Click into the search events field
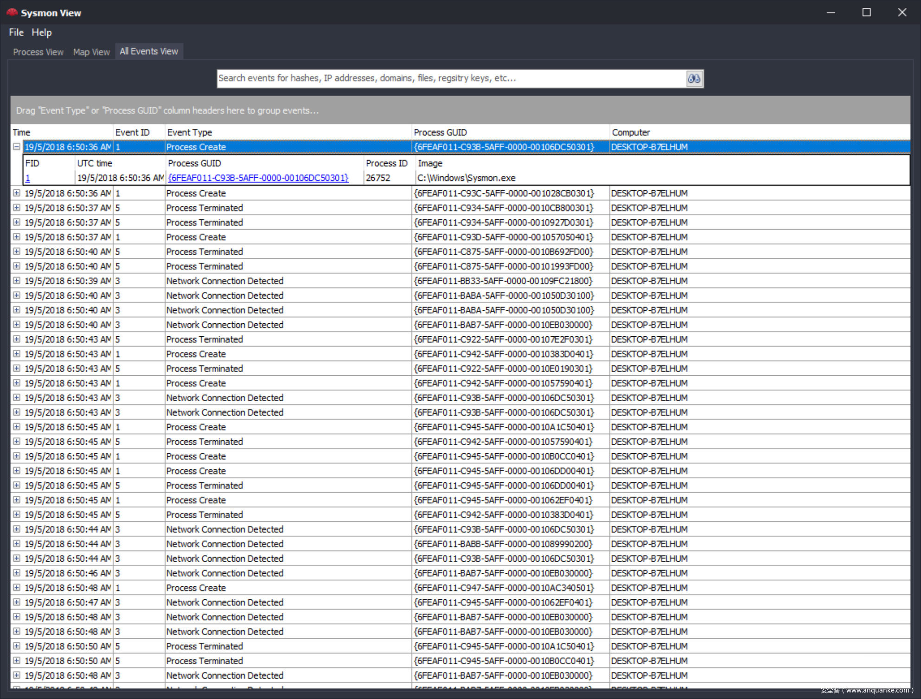The width and height of the screenshot is (921, 699). (450, 78)
